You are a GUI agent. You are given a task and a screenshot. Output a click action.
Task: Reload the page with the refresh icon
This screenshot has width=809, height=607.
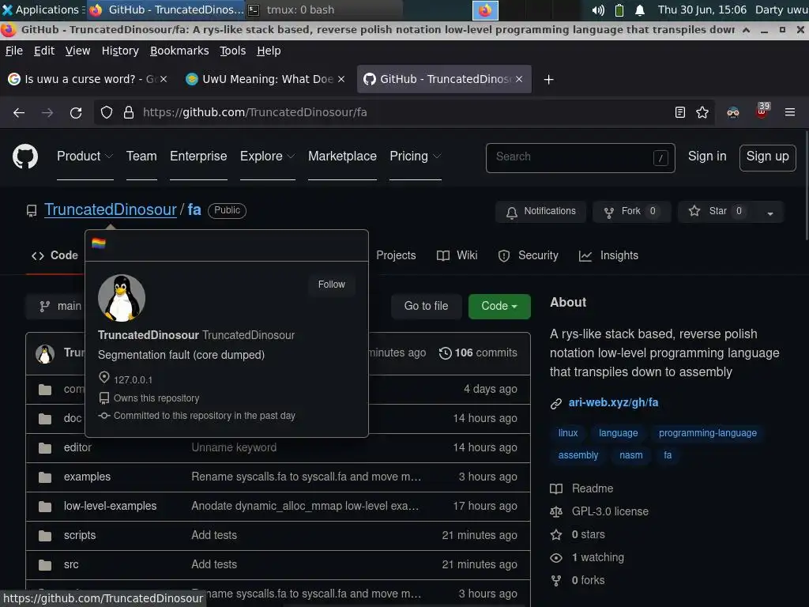[x=76, y=112]
